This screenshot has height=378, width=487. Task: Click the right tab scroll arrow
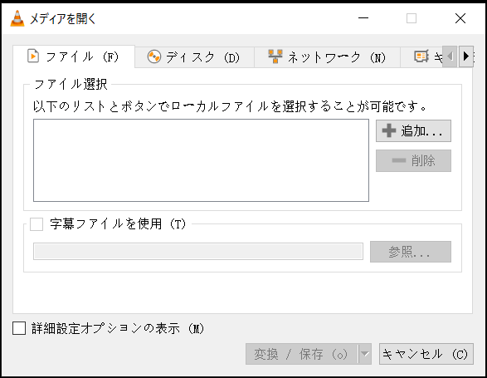[466, 56]
